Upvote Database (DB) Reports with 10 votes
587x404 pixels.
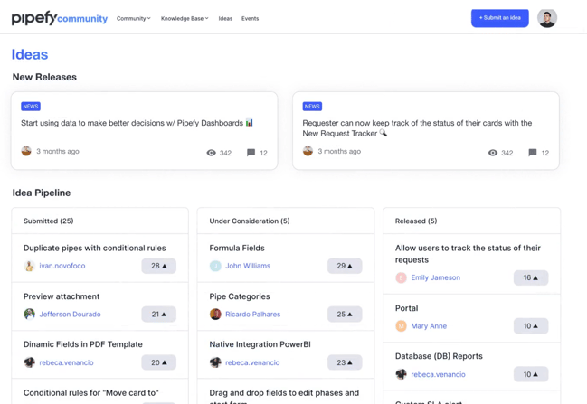[x=531, y=374]
